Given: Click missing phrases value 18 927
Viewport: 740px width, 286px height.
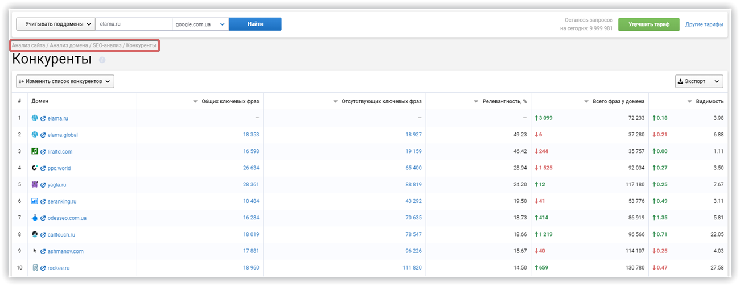Looking at the screenshot, I should coord(414,135).
